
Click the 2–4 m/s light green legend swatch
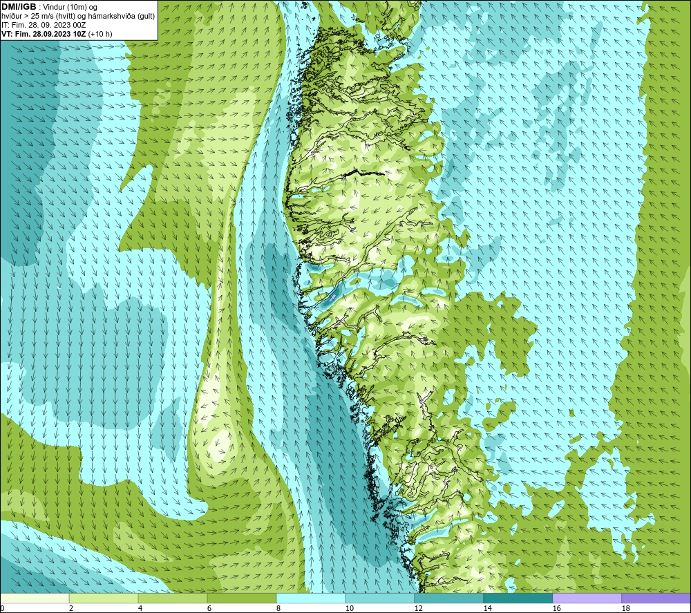104,598
